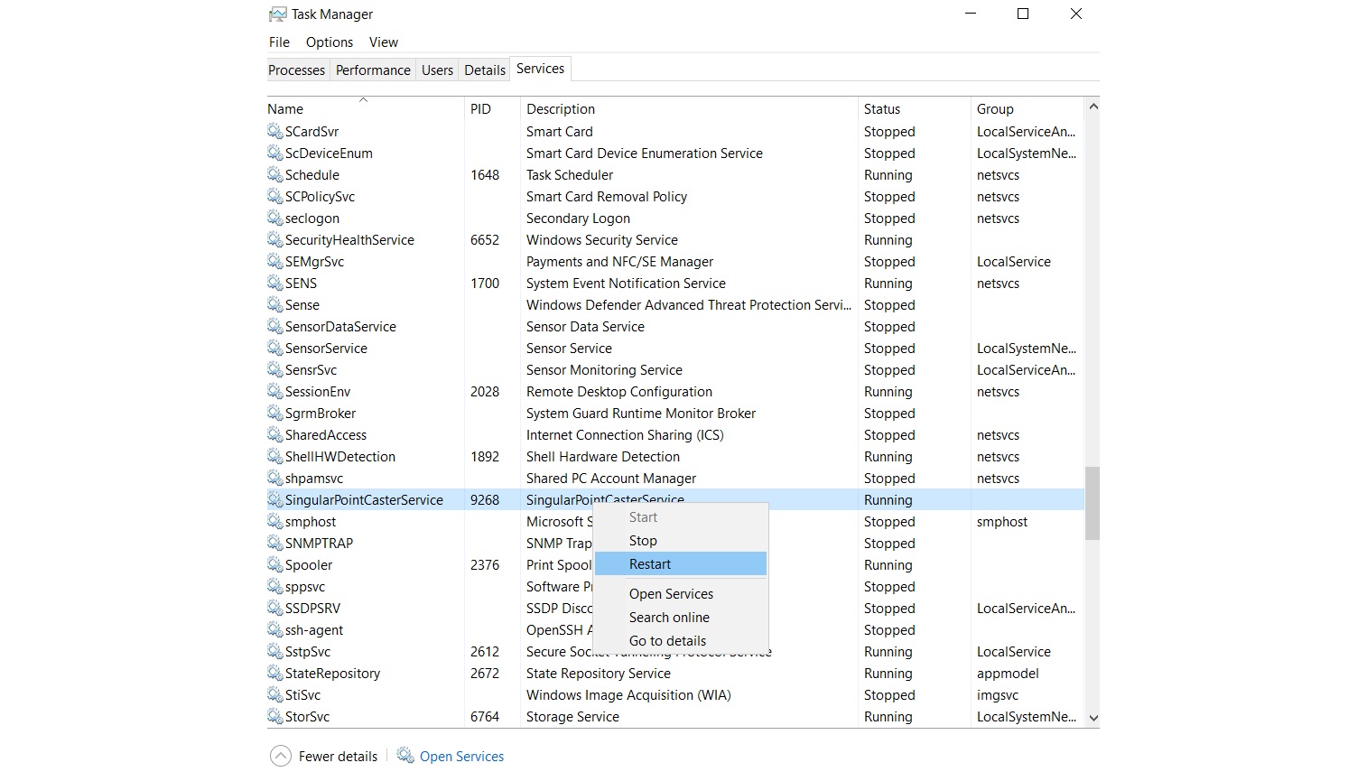Click the StorSvc service gear icon

[275, 717]
